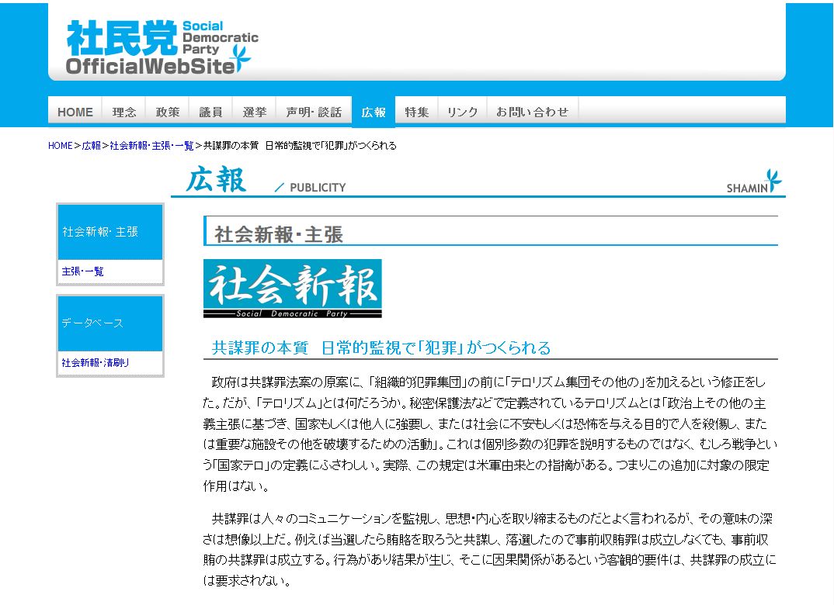Screen dimensions: 834x605
Task: Open the お問い合わせ contact tab
Action: (x=533, y=112)
